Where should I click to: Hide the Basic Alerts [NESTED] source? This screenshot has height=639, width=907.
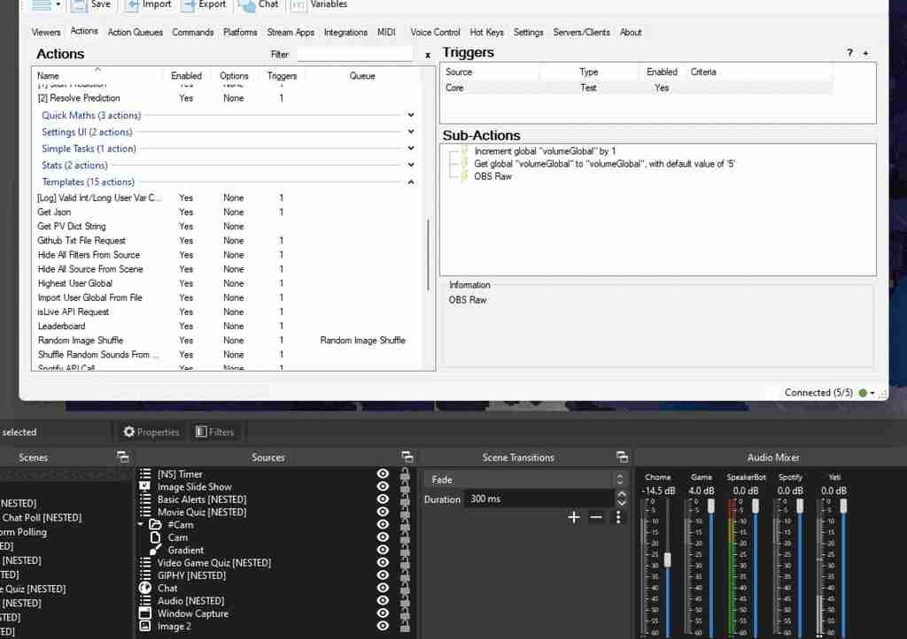pyautogui.click(x=383, y=499)
